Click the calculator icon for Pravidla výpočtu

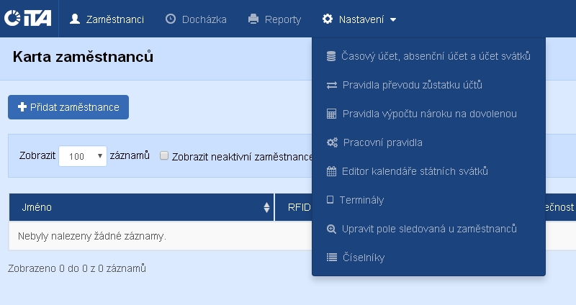click(331, 114)
